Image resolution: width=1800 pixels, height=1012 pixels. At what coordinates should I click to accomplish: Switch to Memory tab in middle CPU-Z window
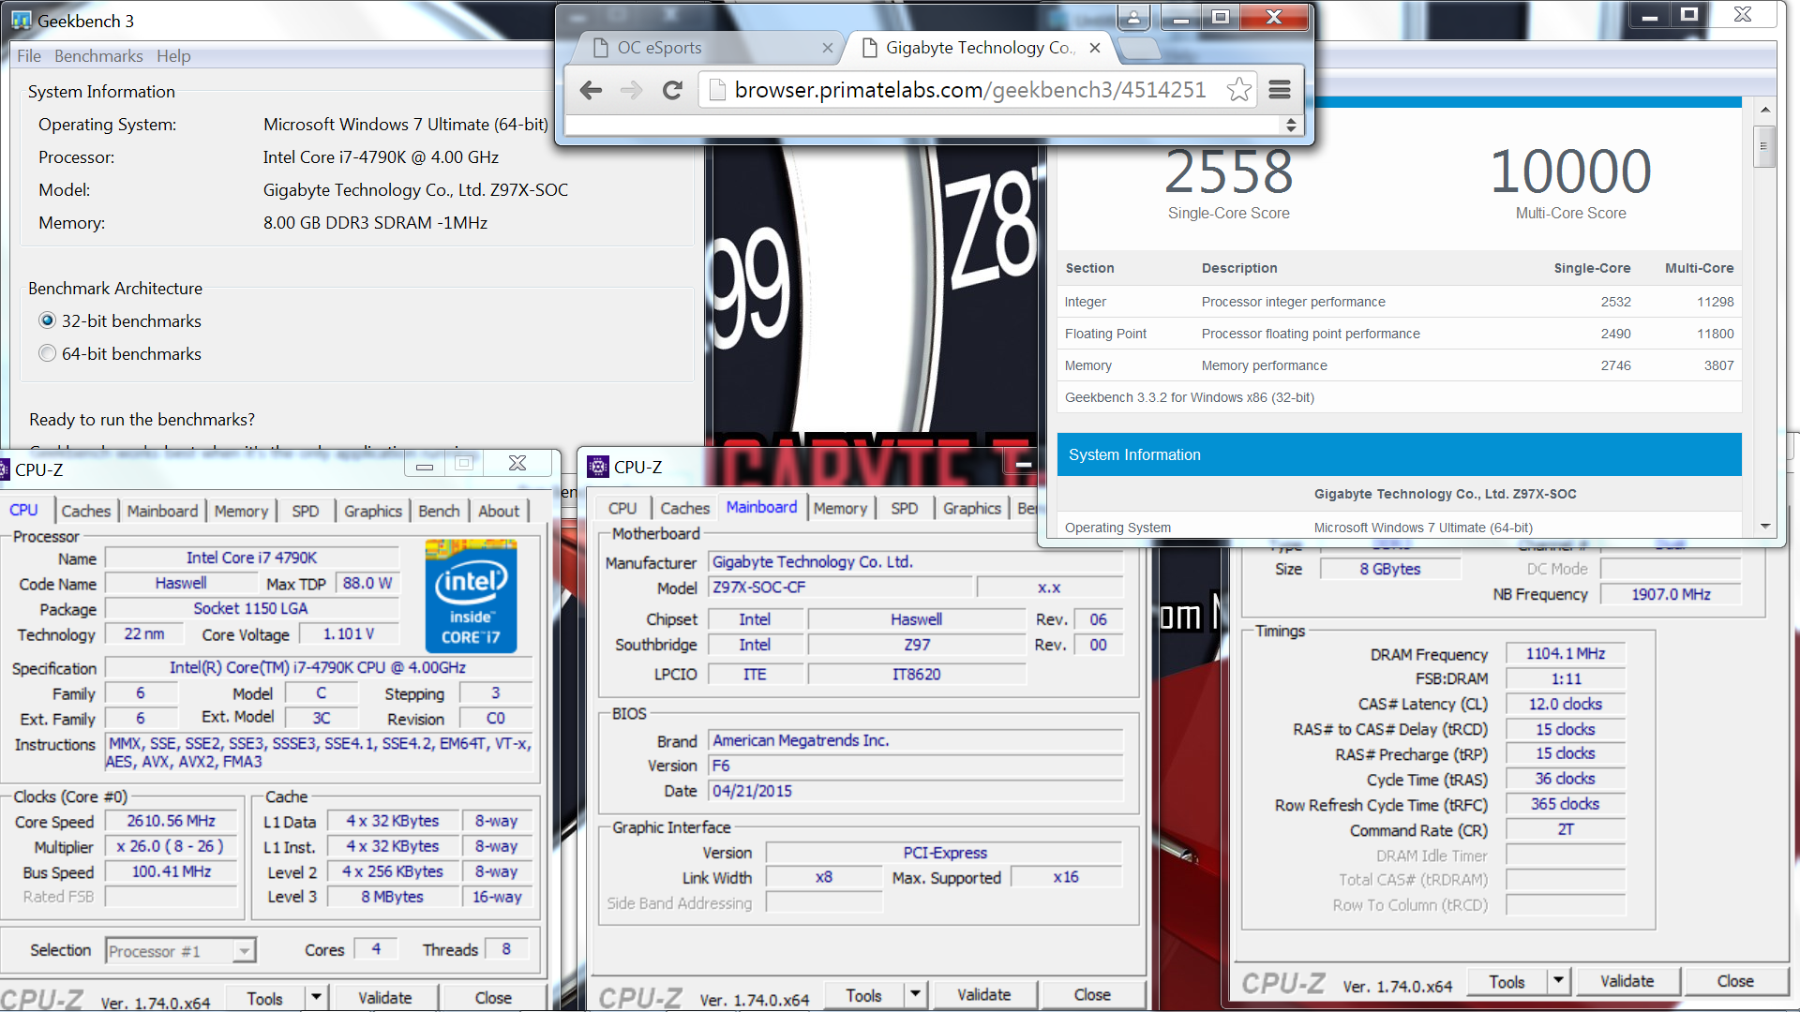tap(840, 508)
